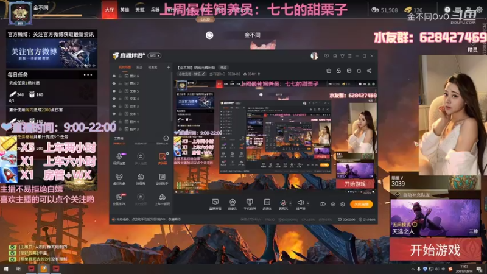Open stream settings gear beside 关闭直播
This screenshot has width=487, height=274.
pos(343,205)
